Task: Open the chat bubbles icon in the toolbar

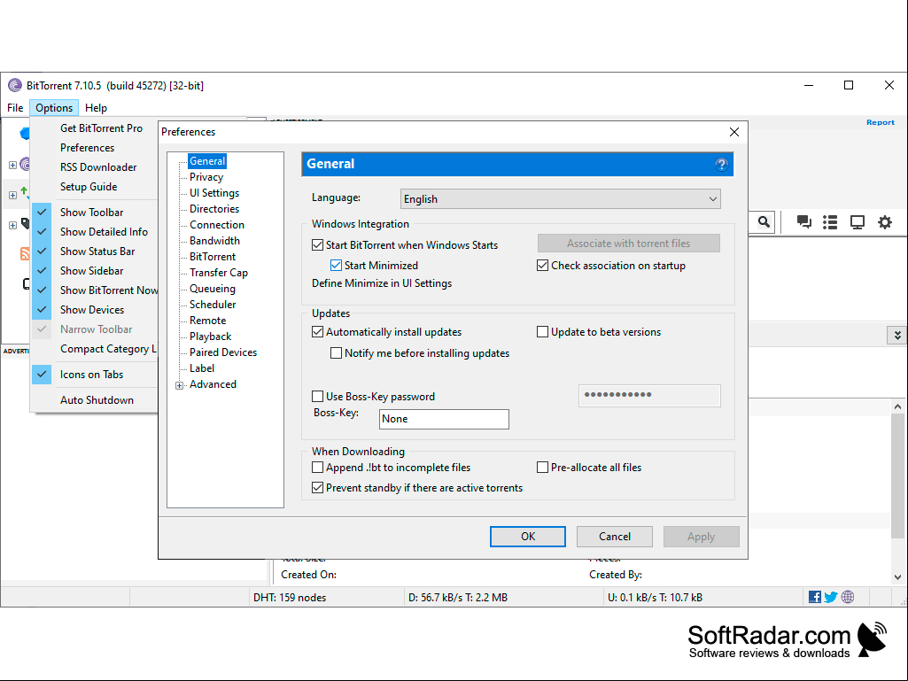Action: coord(803,221)
